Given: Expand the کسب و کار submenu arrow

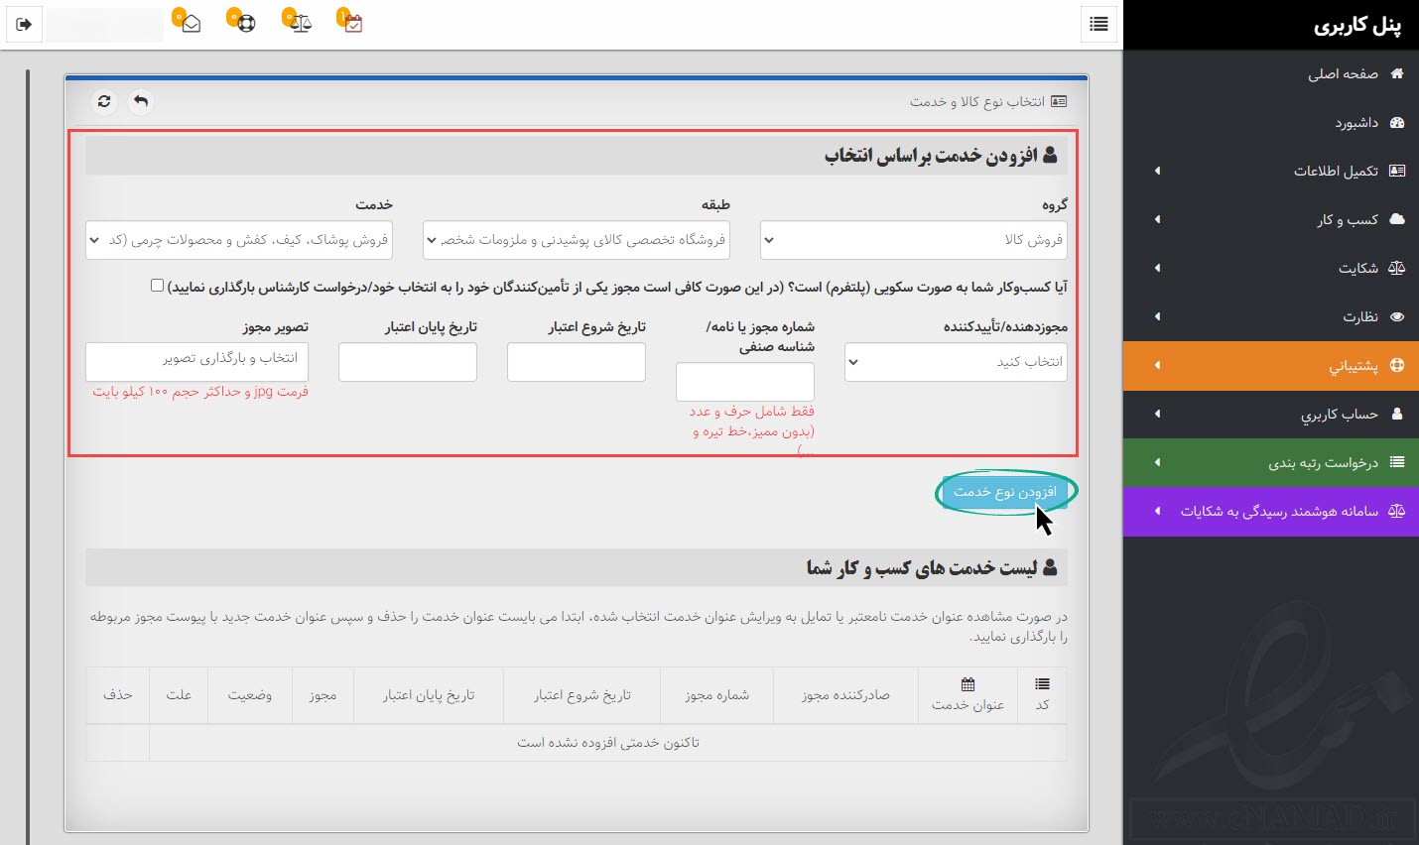Looking at the screenshot, I should (x=1157, y=219).
